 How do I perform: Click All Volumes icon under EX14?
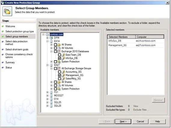[x=59, y=48]
